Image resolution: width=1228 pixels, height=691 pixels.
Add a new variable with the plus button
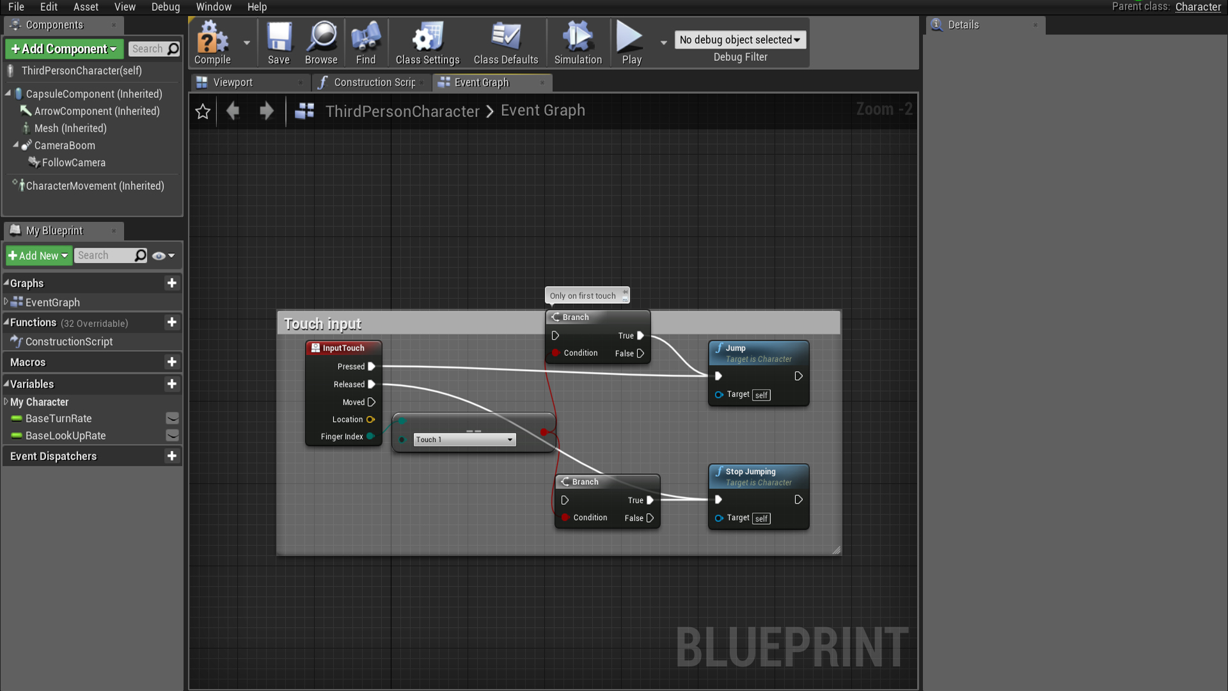[172, 384]
